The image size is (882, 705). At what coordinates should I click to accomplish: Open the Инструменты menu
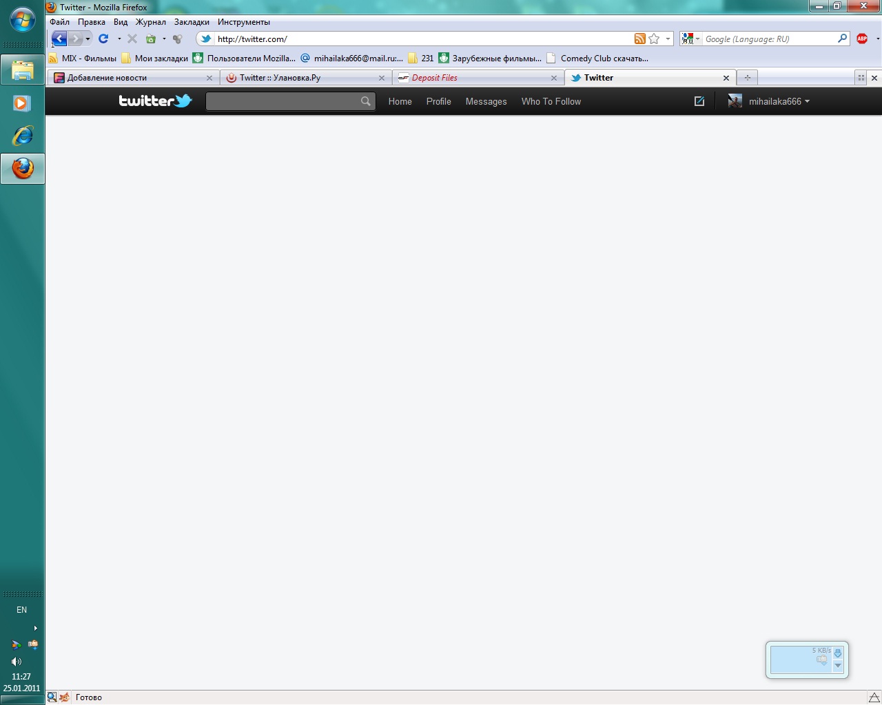coord(244,22)
